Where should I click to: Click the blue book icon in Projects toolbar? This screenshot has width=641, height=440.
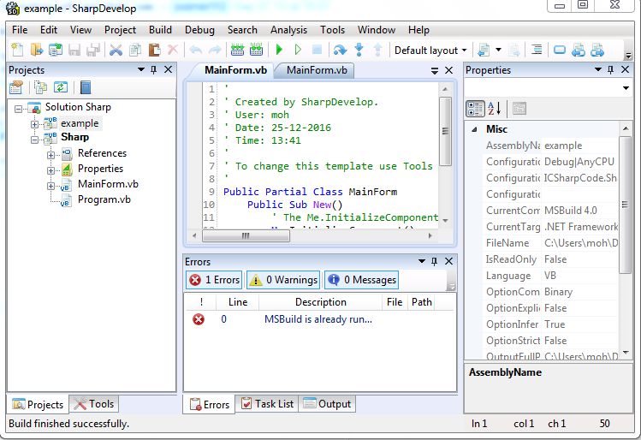click(x=85, y=87)
